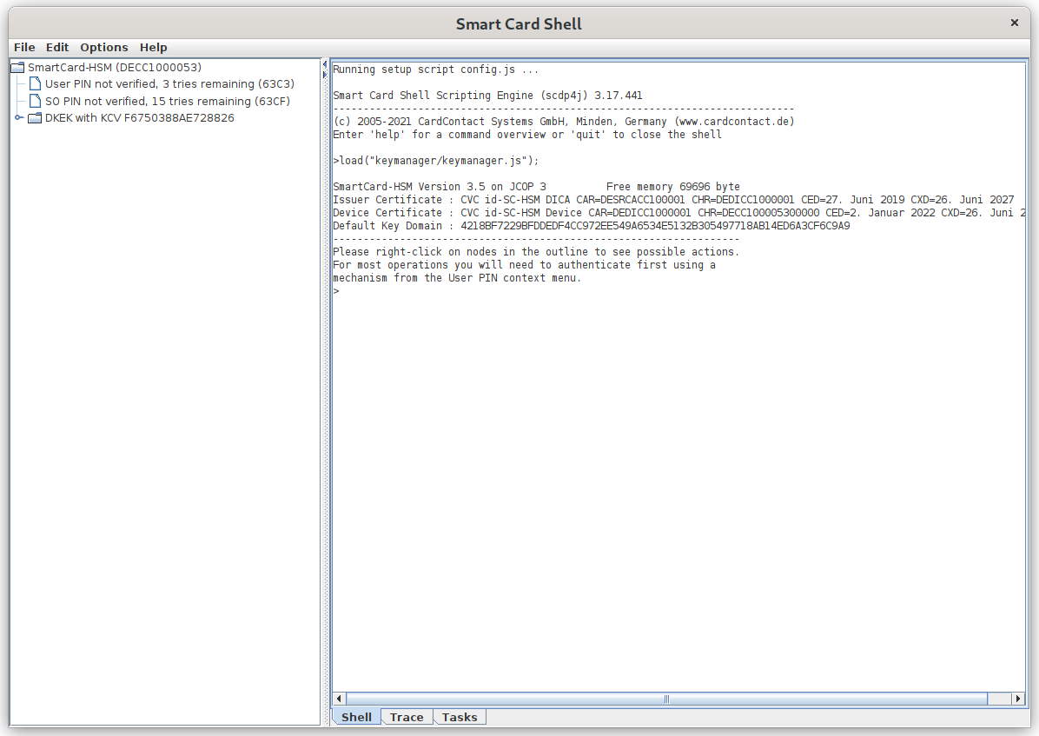Open the Help menu

[x=154, y=48]
